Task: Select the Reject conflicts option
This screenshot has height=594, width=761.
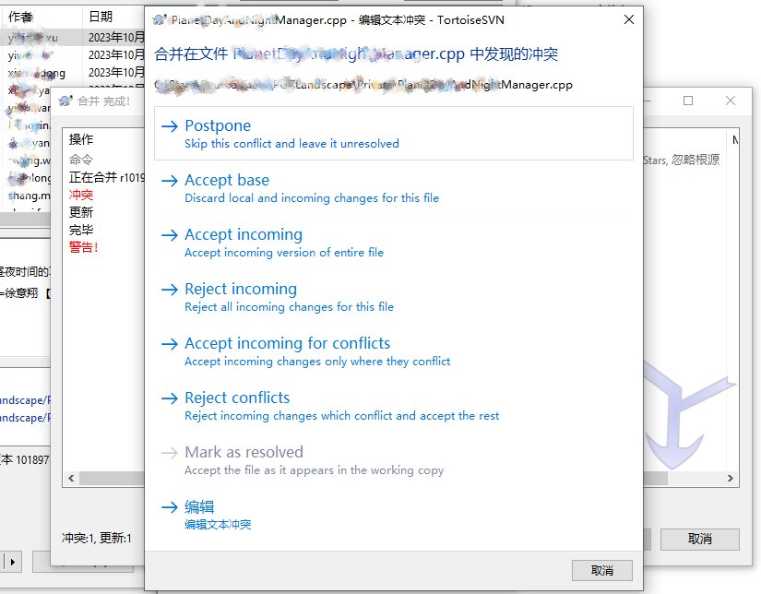Action: click(237, 398)
